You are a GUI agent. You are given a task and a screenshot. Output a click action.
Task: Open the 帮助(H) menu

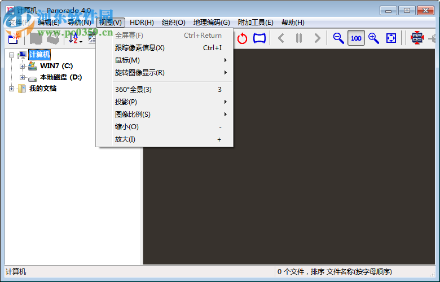pyautogui.click(x=293, y=23)
